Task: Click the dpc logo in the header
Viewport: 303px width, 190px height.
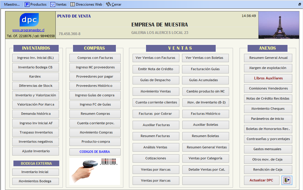Action: [x=29, y=19]
